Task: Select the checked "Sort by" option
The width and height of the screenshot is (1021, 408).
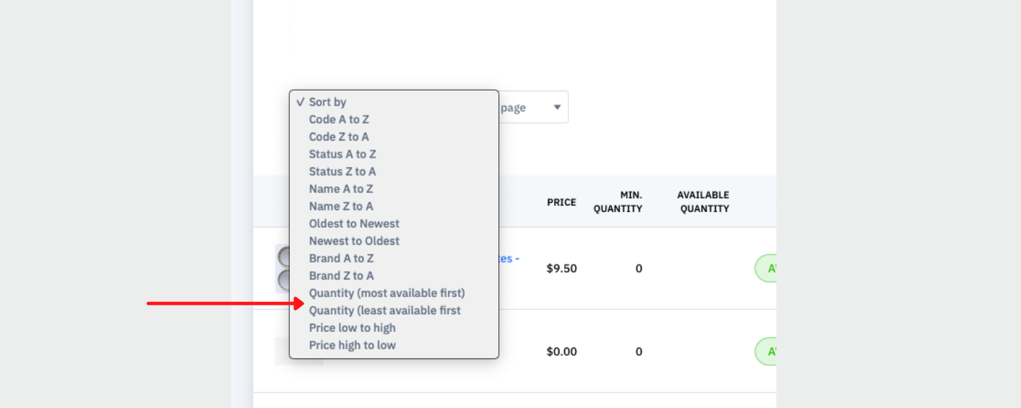Action: tap(327, 102)
